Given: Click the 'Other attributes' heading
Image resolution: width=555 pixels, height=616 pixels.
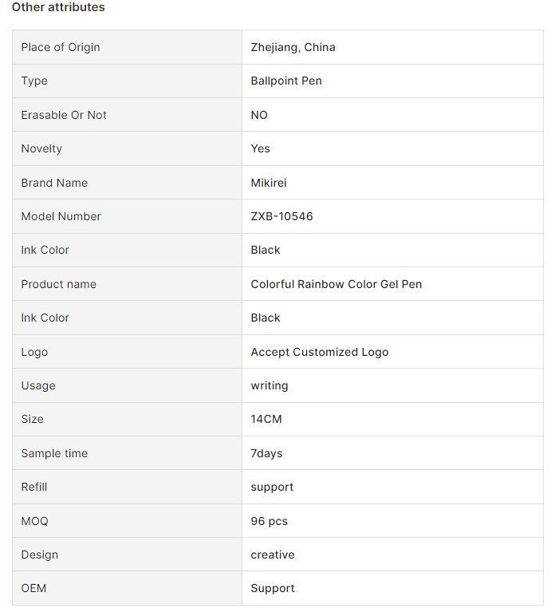Looking at the screenshot, I should [58, 7].
